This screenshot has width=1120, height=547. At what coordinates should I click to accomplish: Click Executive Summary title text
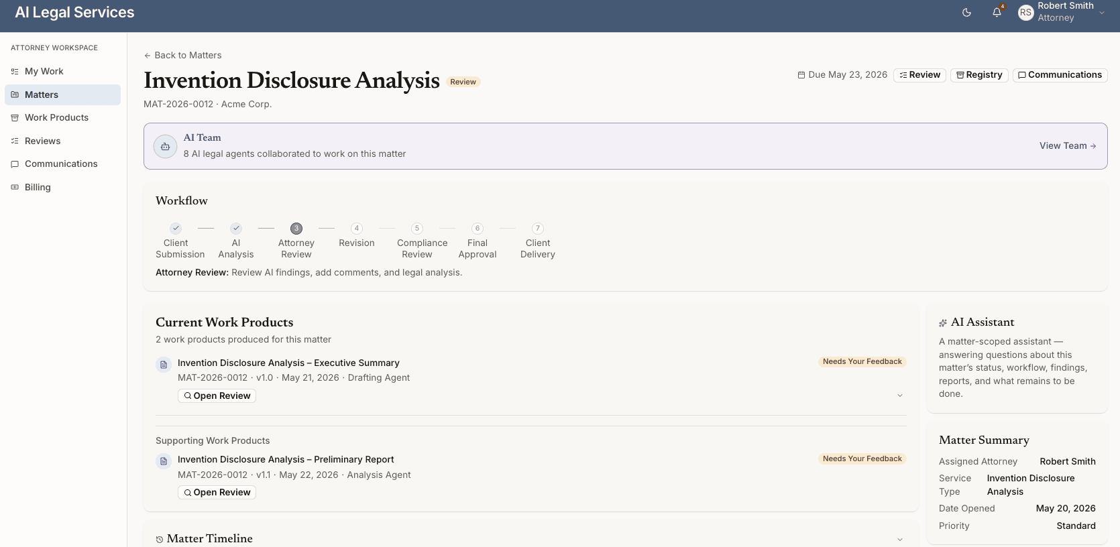(x=288, y=363)
